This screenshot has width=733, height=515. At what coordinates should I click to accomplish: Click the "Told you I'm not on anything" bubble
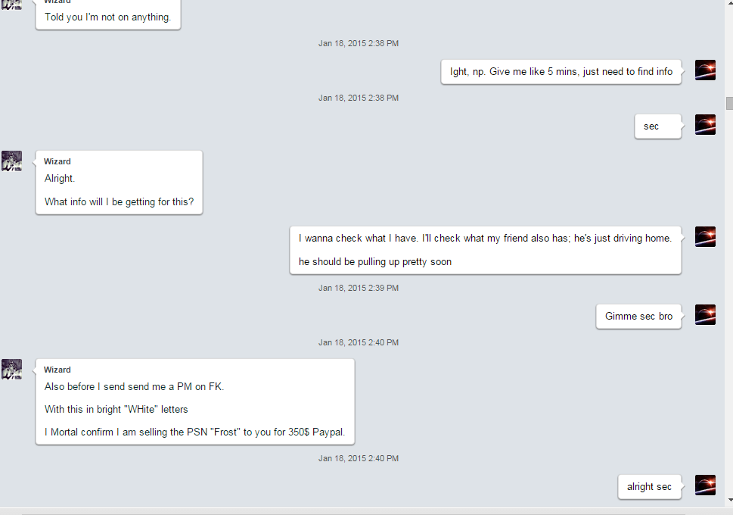click(x=108, y=15)
